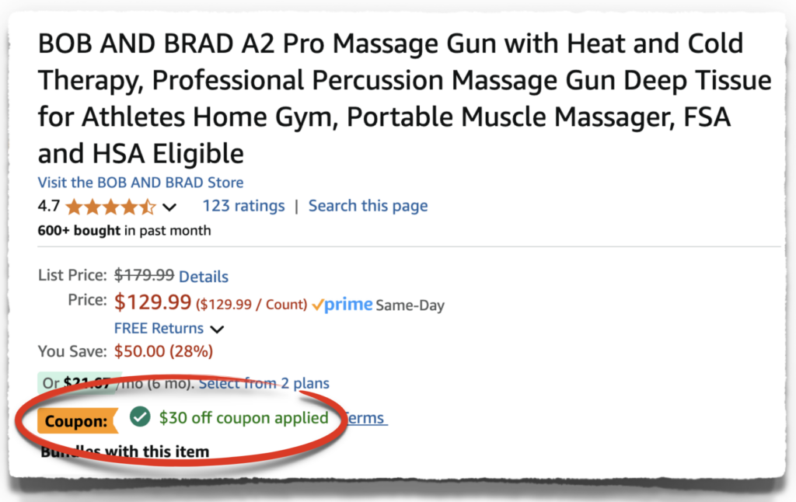Expand the FREE Returns details chevron
The height and width of the screenshot is (502, 796).
coord(217,329)
